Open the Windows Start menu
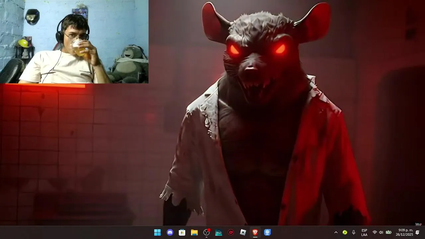Viewport: 425px width, 239px height. (x=157, y=232)
